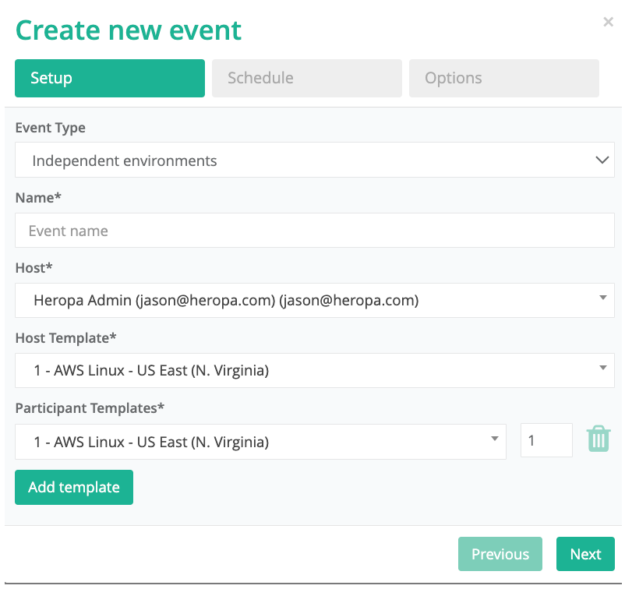Select the participant template quantity field

click(546, 440)
